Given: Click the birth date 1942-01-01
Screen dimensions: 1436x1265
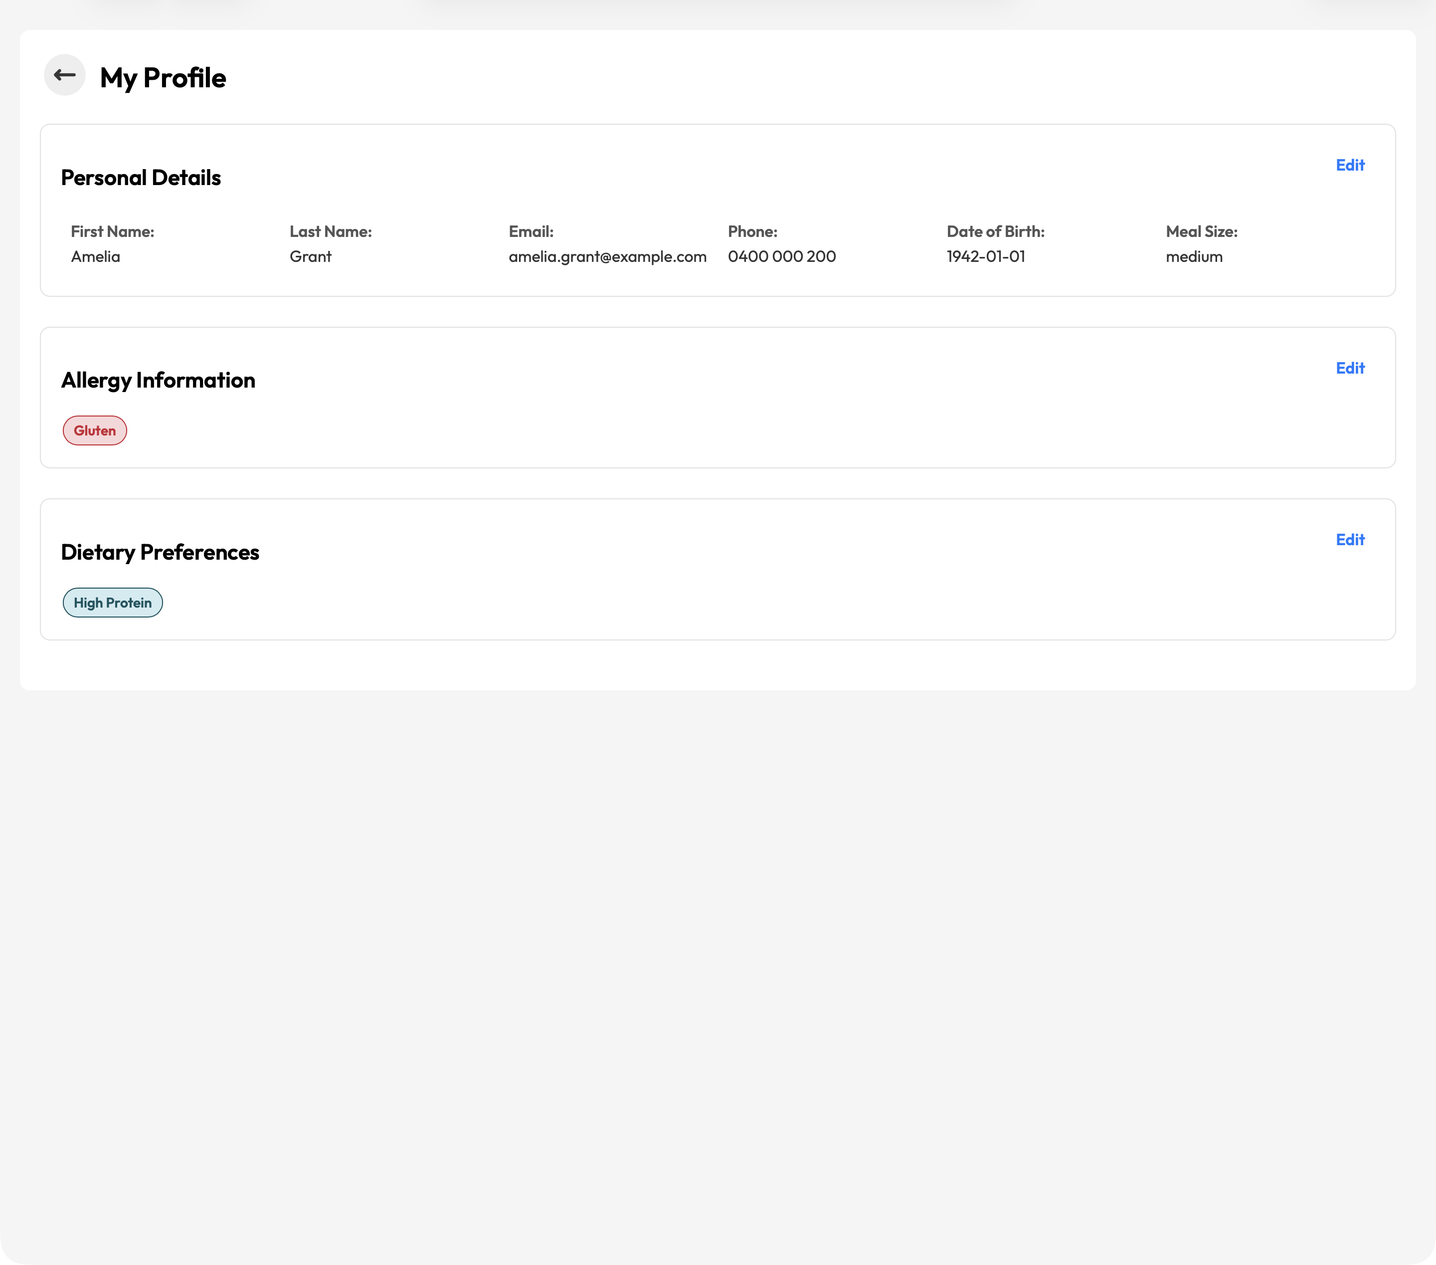Looking at the screenshot, I should point(986,256).
